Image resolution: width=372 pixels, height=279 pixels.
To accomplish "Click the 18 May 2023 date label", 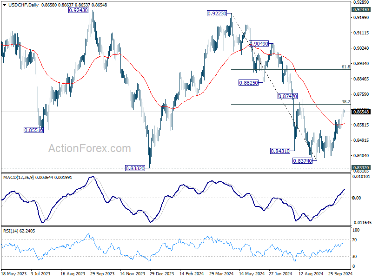I will tap(14, 273).
